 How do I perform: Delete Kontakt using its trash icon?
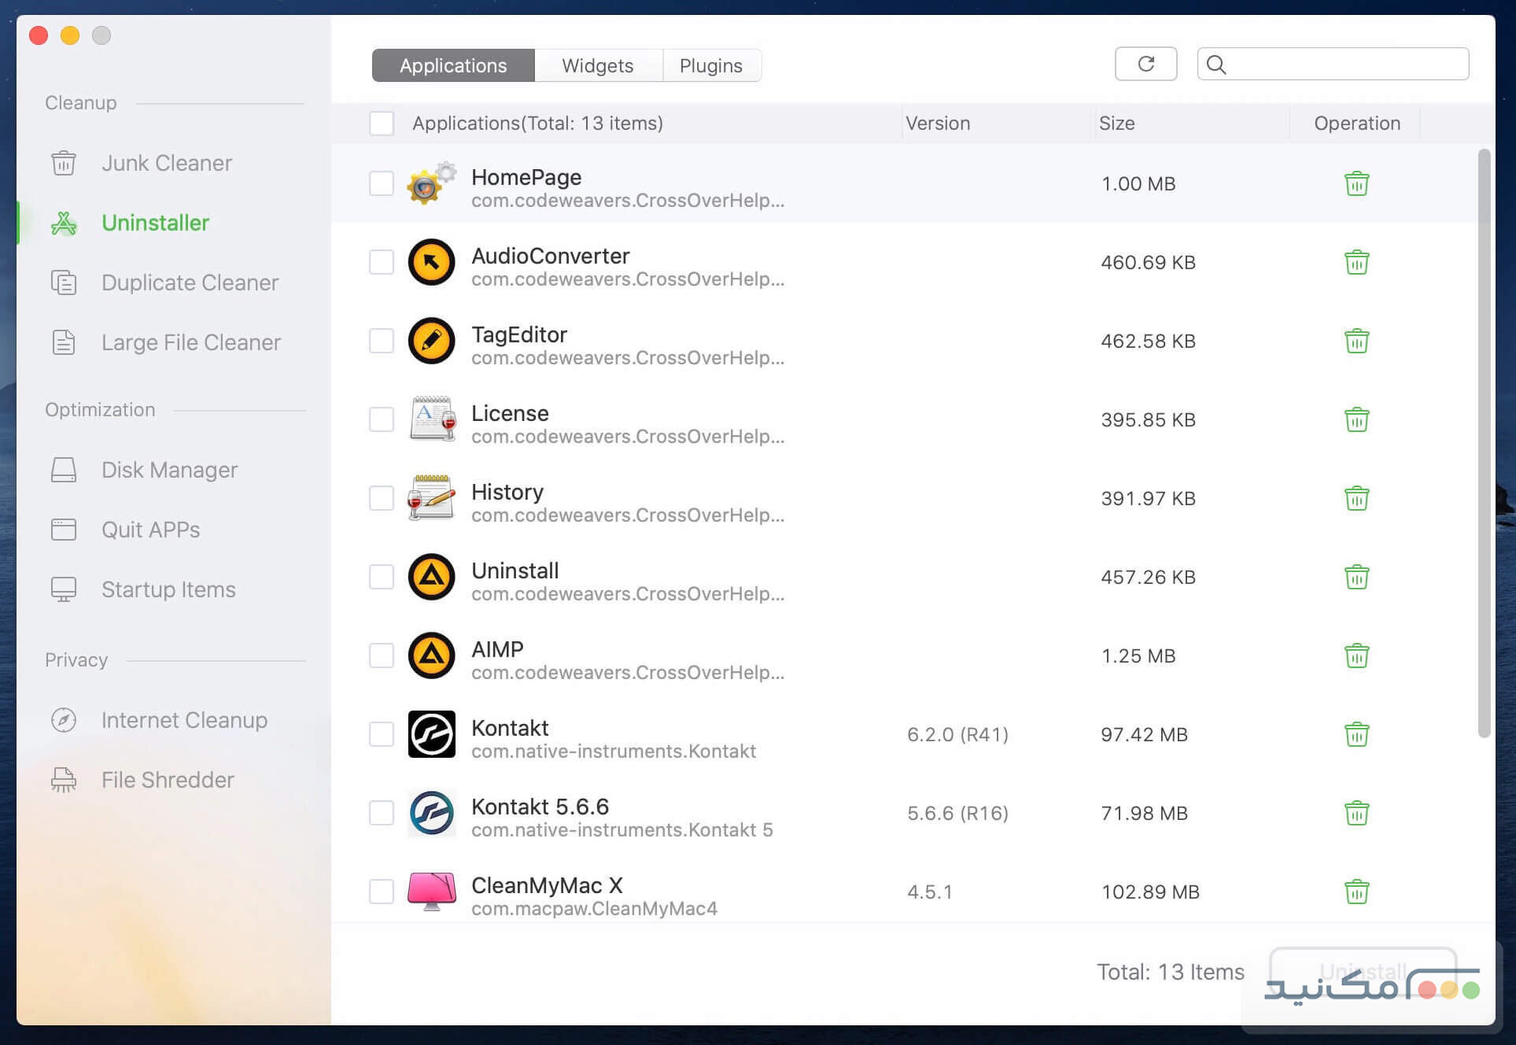pos(1356,734)
